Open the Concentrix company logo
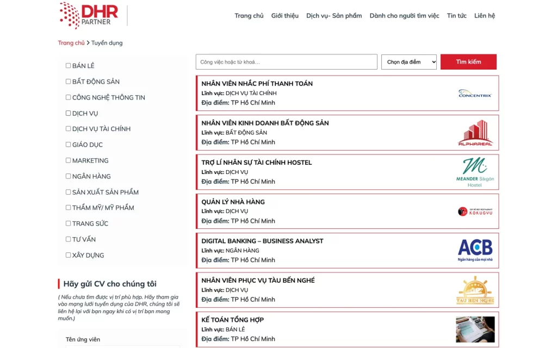 [475, 94]
